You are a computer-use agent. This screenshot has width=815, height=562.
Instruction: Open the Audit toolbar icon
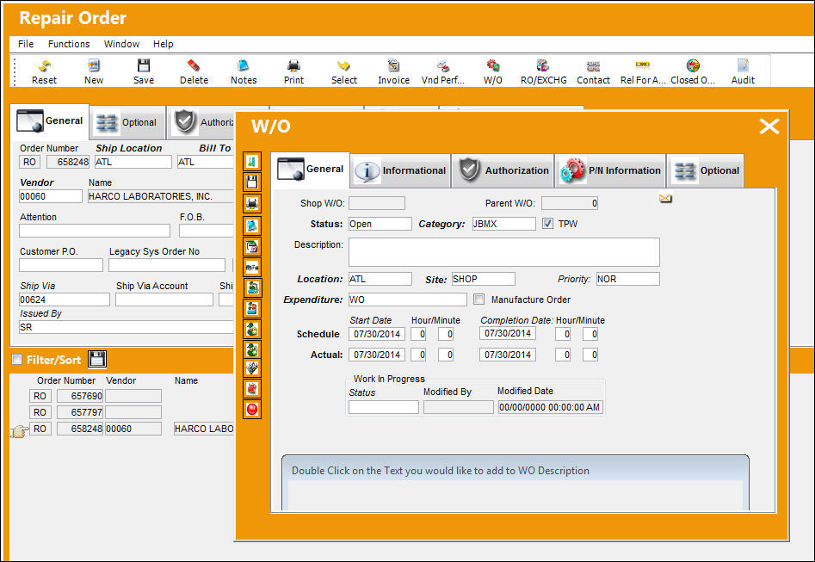(743, 71)
